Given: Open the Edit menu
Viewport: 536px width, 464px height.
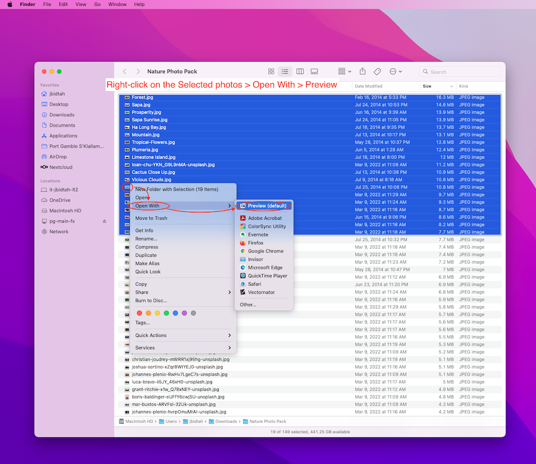Looking at the screenshot, I should 63,4.
